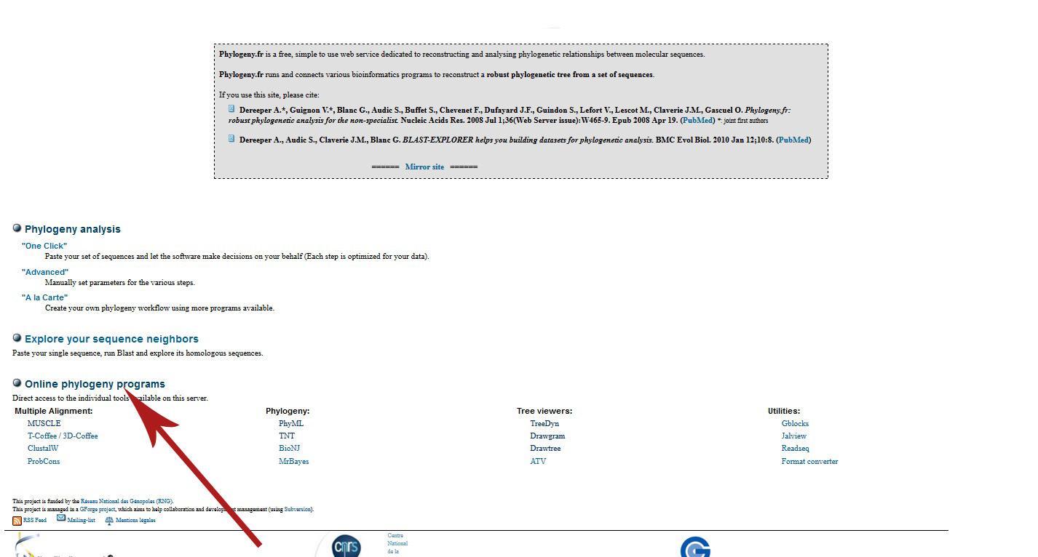Viewport: 1038px width, 557px height.
Task: Open Online phylogeny programs heading
Action: [x=95, y=384]
